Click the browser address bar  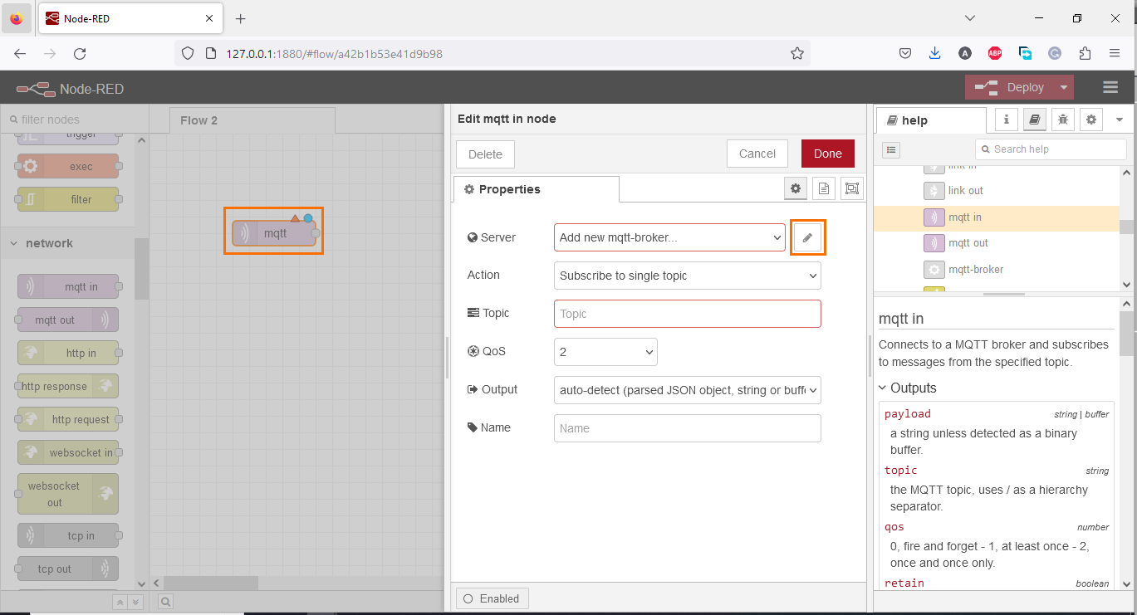[493, 53]
